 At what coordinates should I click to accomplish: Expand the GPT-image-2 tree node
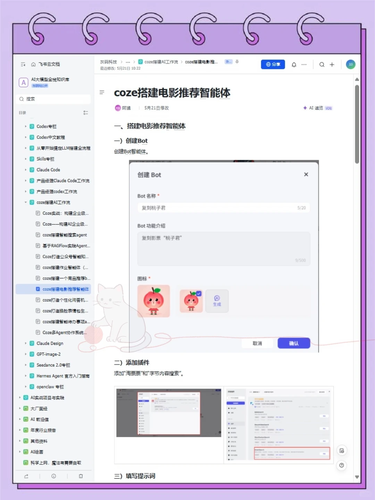click(x=26, y=354)
